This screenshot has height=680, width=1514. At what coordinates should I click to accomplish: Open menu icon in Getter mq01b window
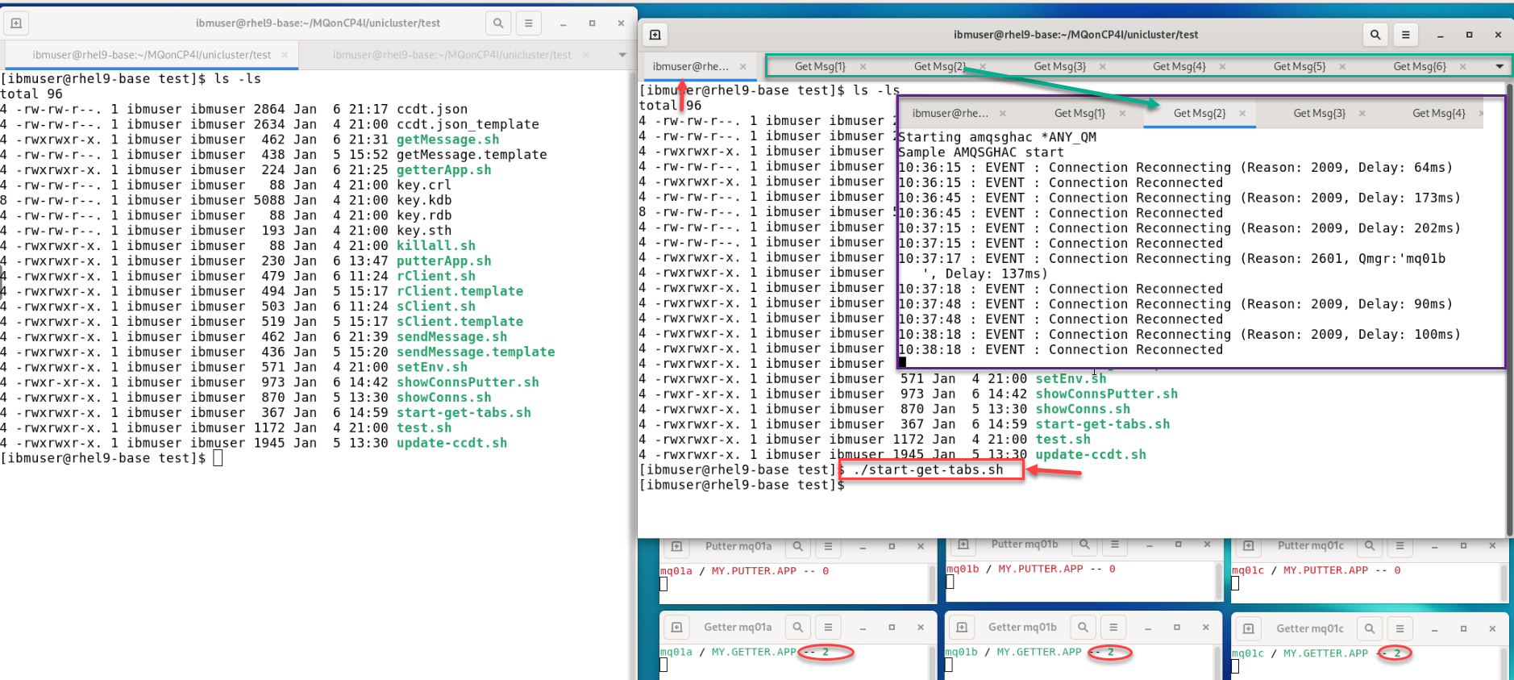pos(1113,627)
